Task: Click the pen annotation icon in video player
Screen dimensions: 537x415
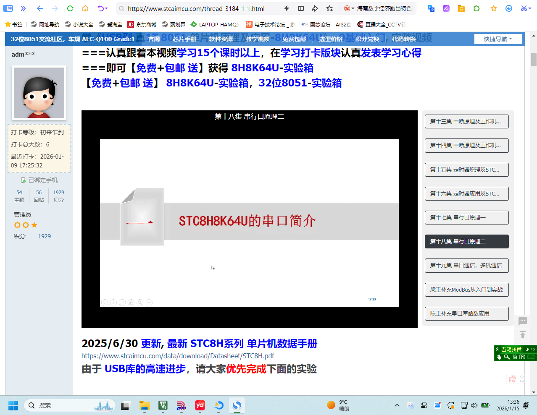Action: (x=122, y=302)
